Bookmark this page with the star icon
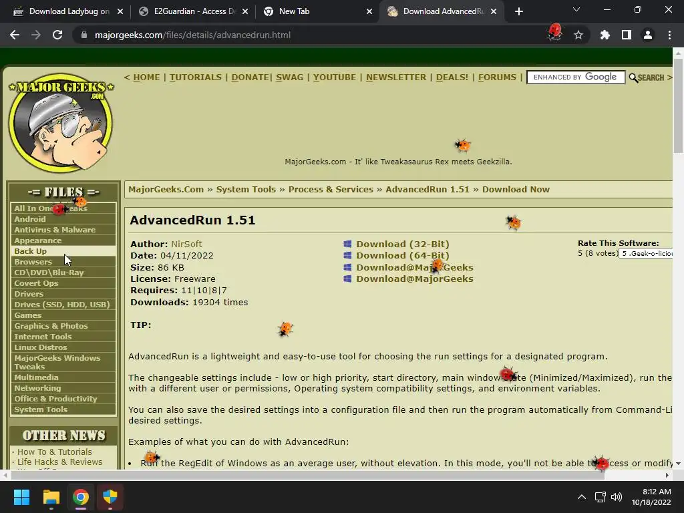The height and width of the screenshot is (513, 684). (x=578, y=35)
